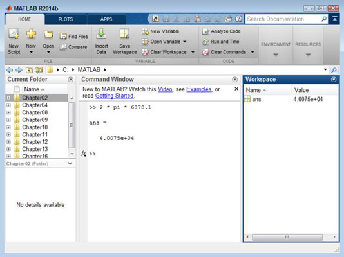Click MATLAB in the address path
This screenshot has height=257, width=344.
tap(89, 70)
